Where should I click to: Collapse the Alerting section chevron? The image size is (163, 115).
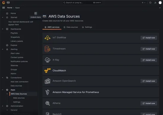click(3, 49)
